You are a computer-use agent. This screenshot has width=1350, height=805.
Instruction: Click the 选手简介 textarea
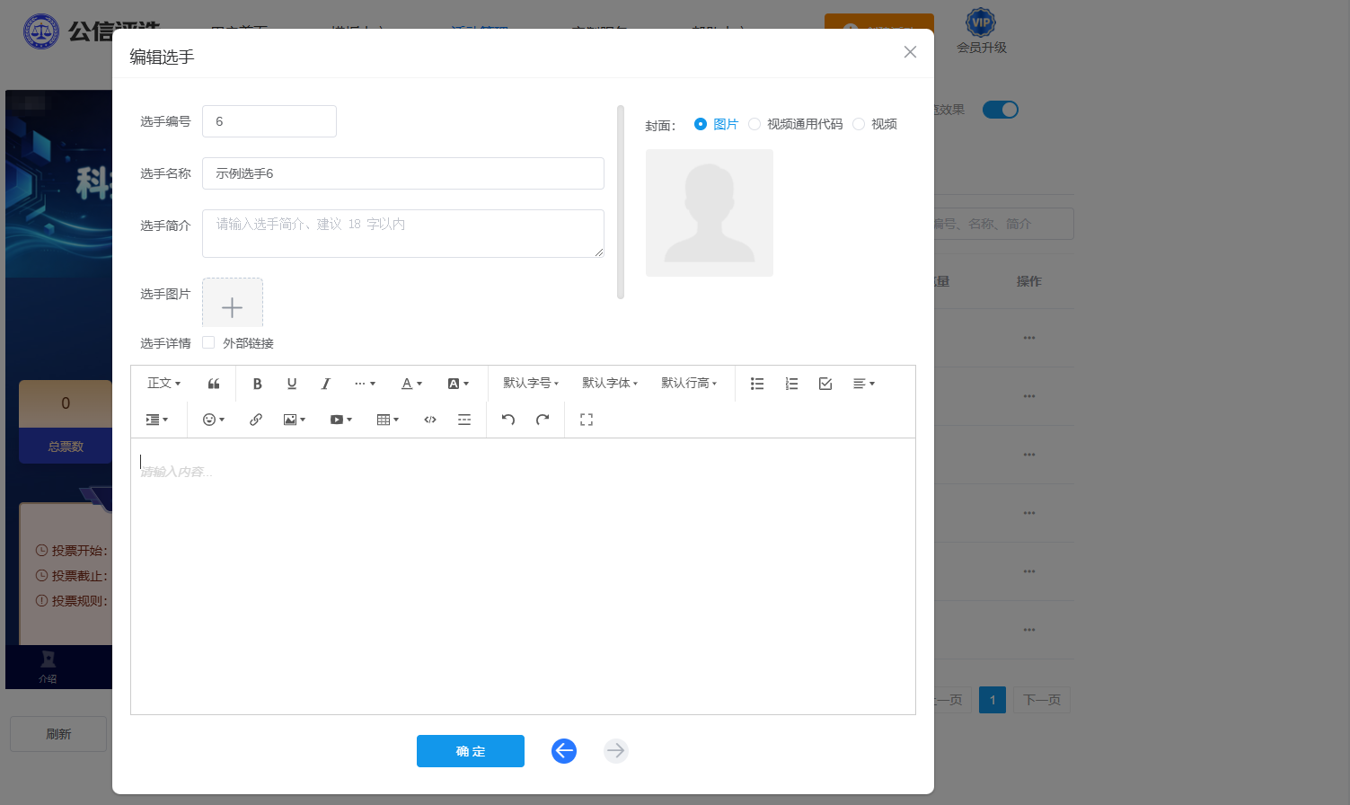(403, 234)
